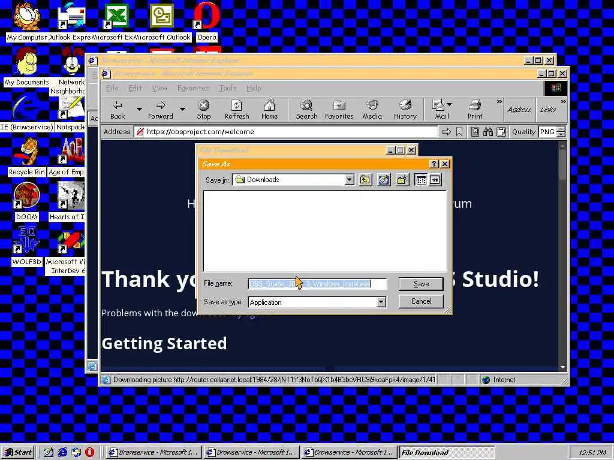
Task: Click Cancel button in Save As dialog
Action: point(421,301)
